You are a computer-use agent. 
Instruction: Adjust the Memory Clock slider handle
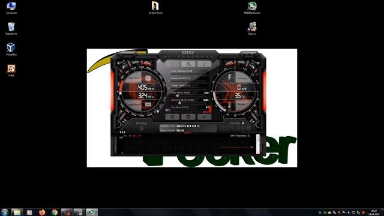click(180, 103)
